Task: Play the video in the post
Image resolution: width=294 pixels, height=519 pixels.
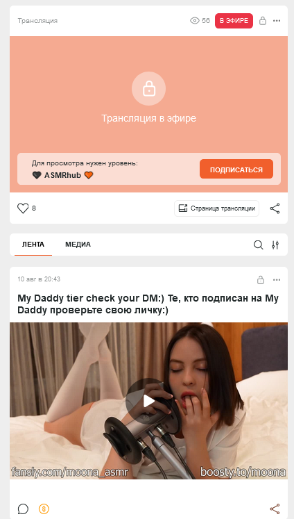Action: click(x=148, y=401)
